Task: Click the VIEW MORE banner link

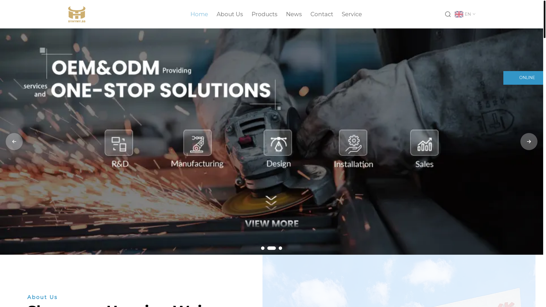Action: [x=272, y=224]
